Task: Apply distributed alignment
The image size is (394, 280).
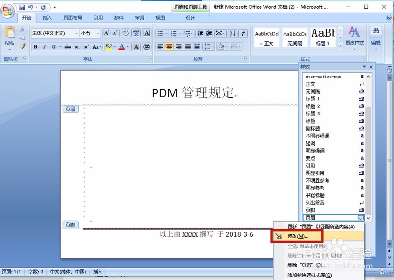Action: coord(197,46)
